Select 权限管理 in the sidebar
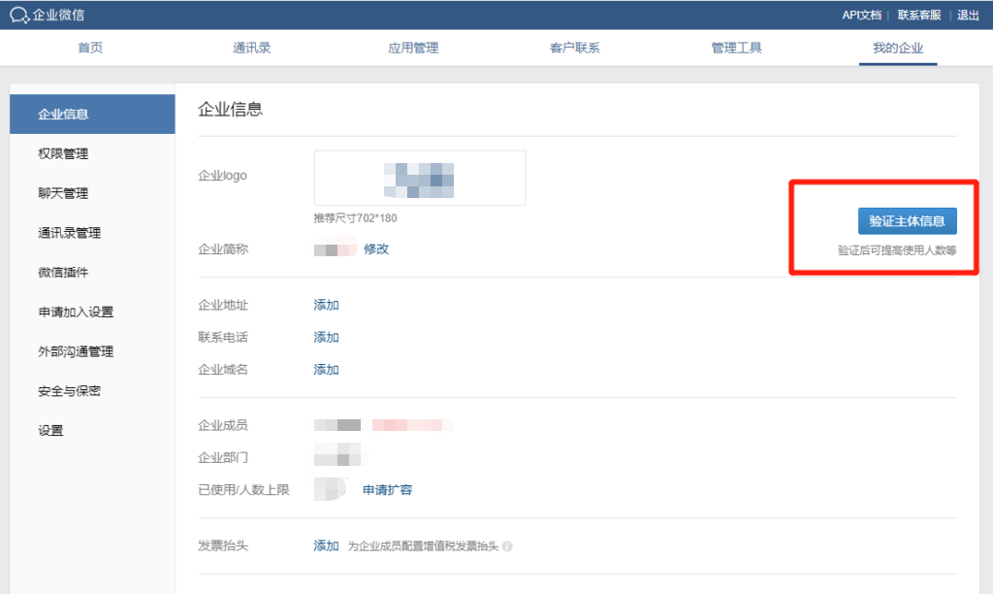This screenshot has width=993, height=594. tap(63, 153)
